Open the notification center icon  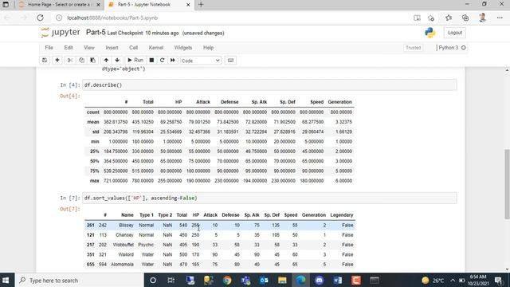pyautogui.click(x=499, y=280)
